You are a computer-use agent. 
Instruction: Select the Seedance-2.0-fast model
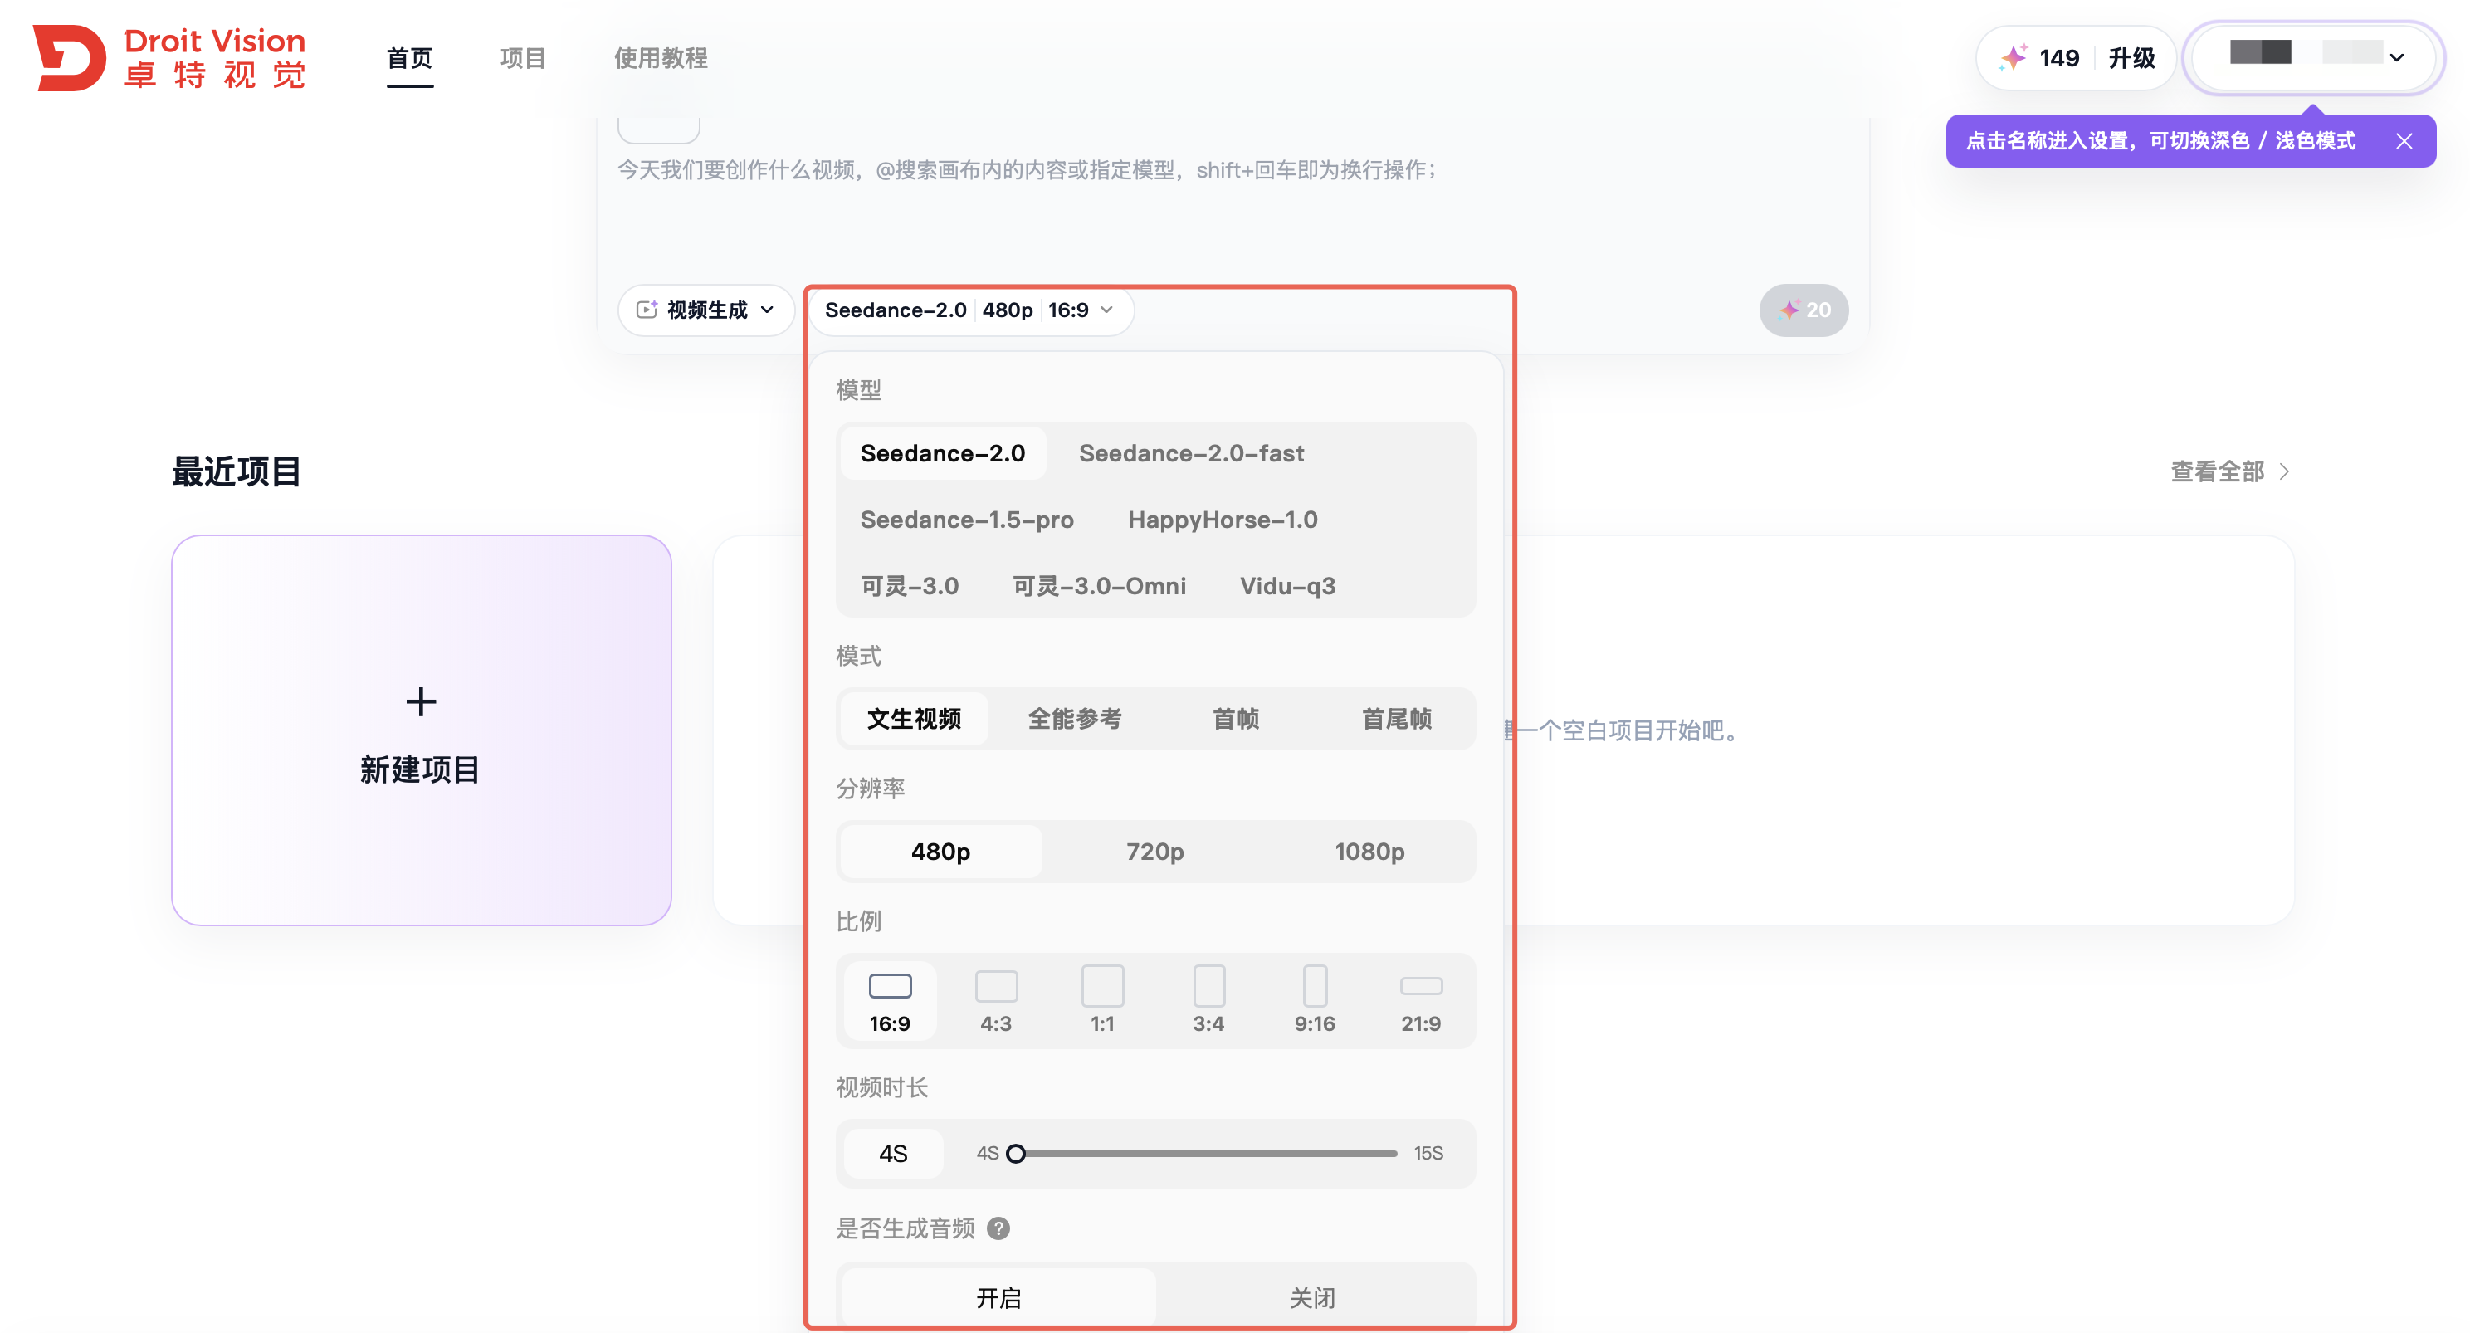pos(1191,452)
